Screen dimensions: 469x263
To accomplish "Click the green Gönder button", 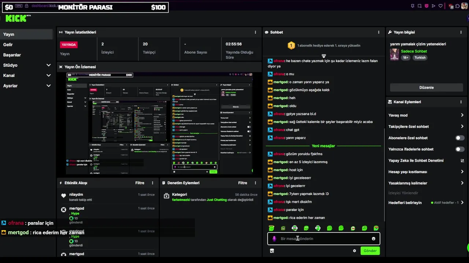I will point(370,251).
